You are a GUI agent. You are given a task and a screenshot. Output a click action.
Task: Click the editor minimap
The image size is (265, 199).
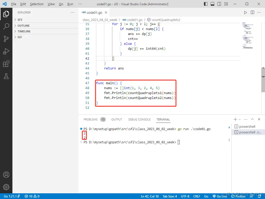248,35
